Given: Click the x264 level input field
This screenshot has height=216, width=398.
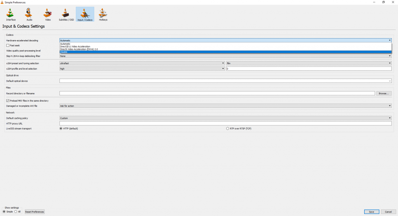Looking at the screenshot, I should click(309, 68).
